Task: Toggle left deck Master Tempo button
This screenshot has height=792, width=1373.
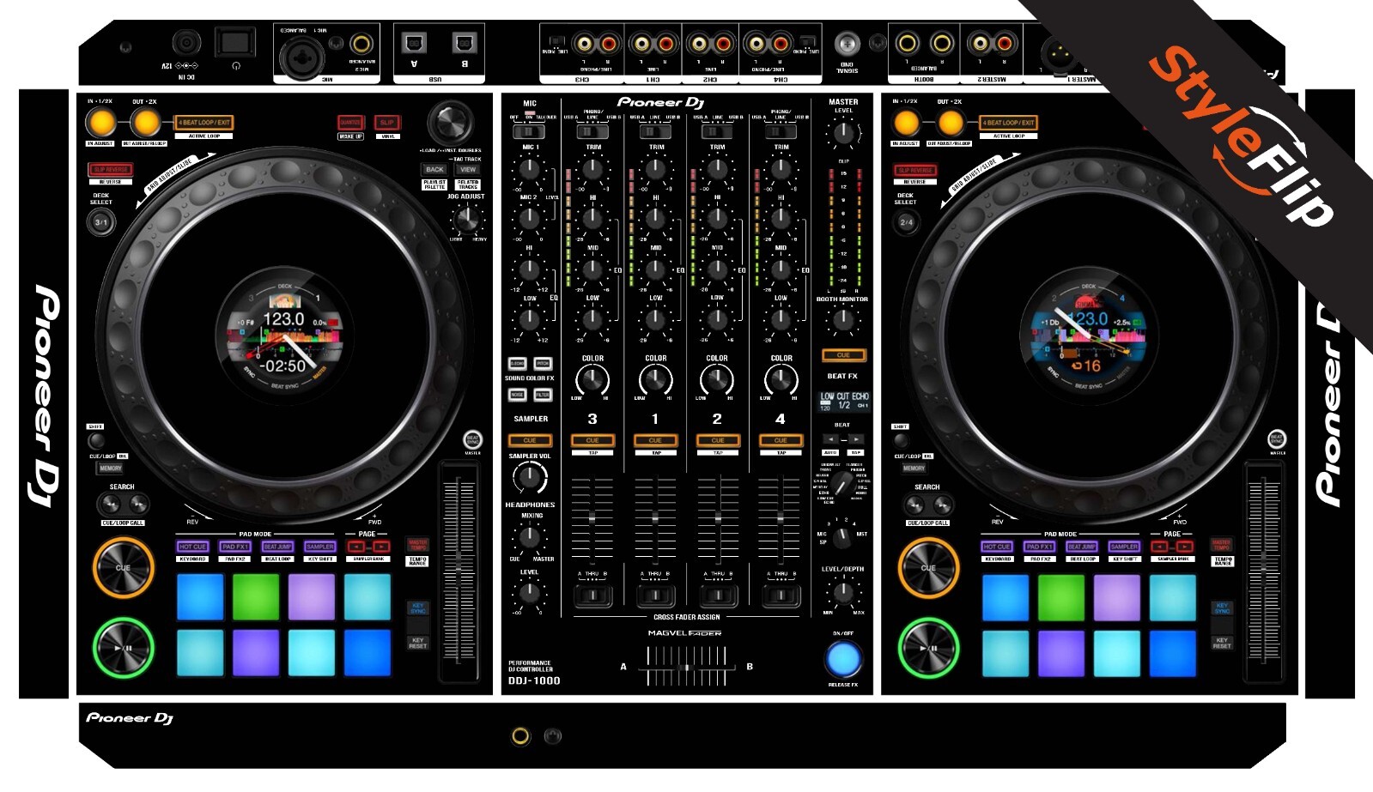Action: pyautogui.click(x=417, y=545)
